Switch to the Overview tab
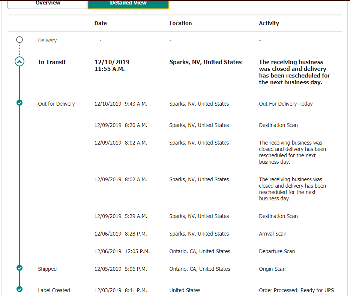 48,4
